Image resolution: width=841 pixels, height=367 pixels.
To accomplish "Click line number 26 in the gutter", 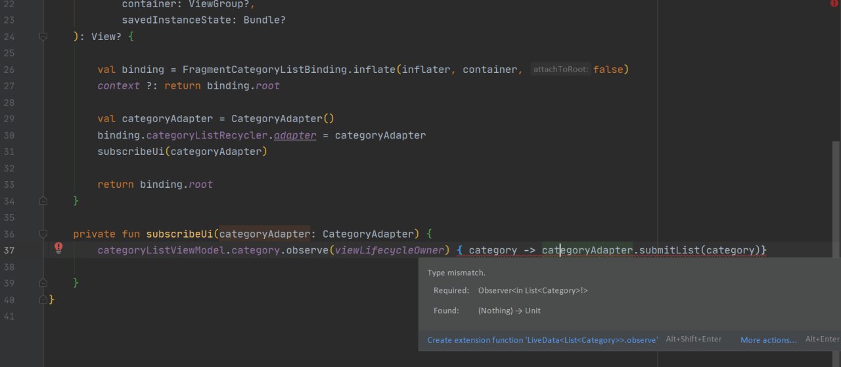I will pyautogui.click(x=9, y=70).
